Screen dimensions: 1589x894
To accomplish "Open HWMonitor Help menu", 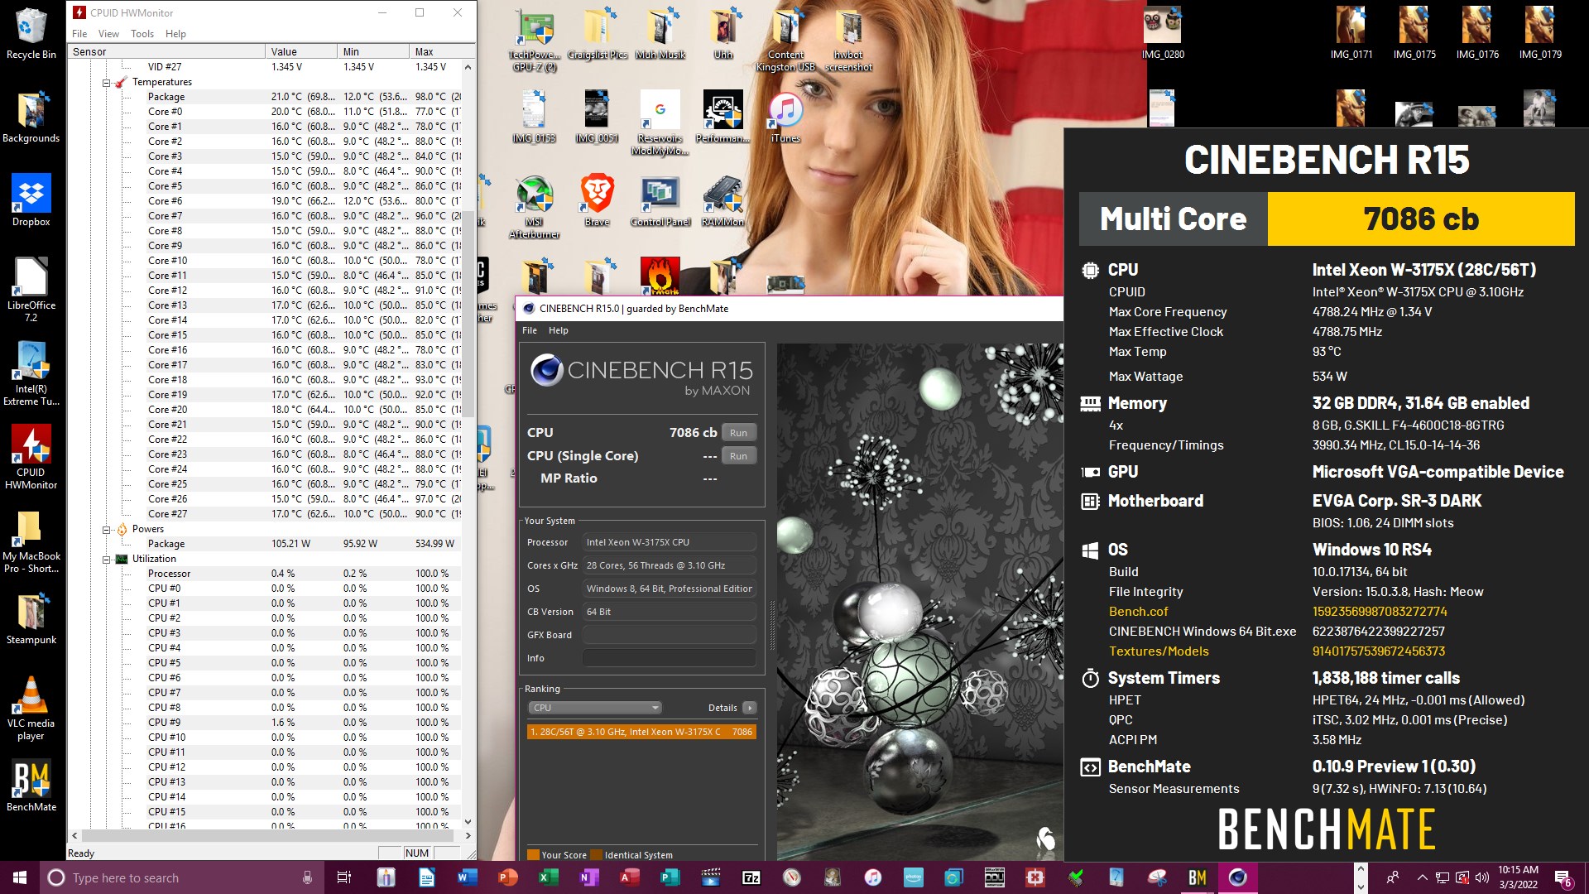I will (175, 34).
